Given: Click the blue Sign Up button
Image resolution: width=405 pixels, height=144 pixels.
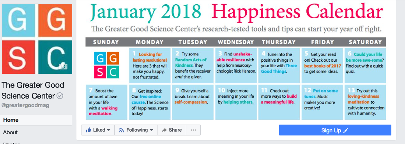Looking at the screenshot, I should [335, 130].
